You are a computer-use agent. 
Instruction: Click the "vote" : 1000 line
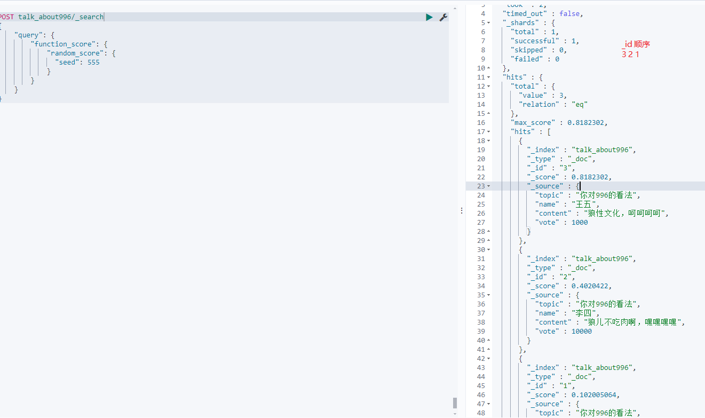561,223
